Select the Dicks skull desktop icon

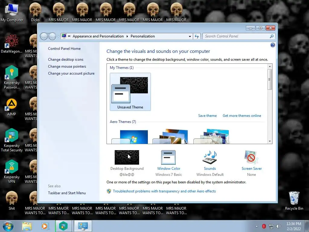point(35,12)
